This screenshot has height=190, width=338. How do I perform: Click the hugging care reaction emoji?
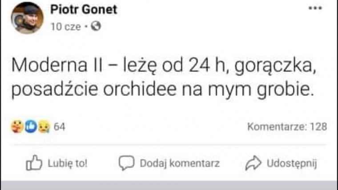tap(17, 127)
